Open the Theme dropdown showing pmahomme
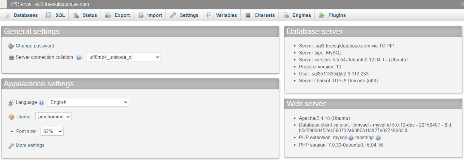Viewport: 464px width, 160px height. [x=53, y=117]
